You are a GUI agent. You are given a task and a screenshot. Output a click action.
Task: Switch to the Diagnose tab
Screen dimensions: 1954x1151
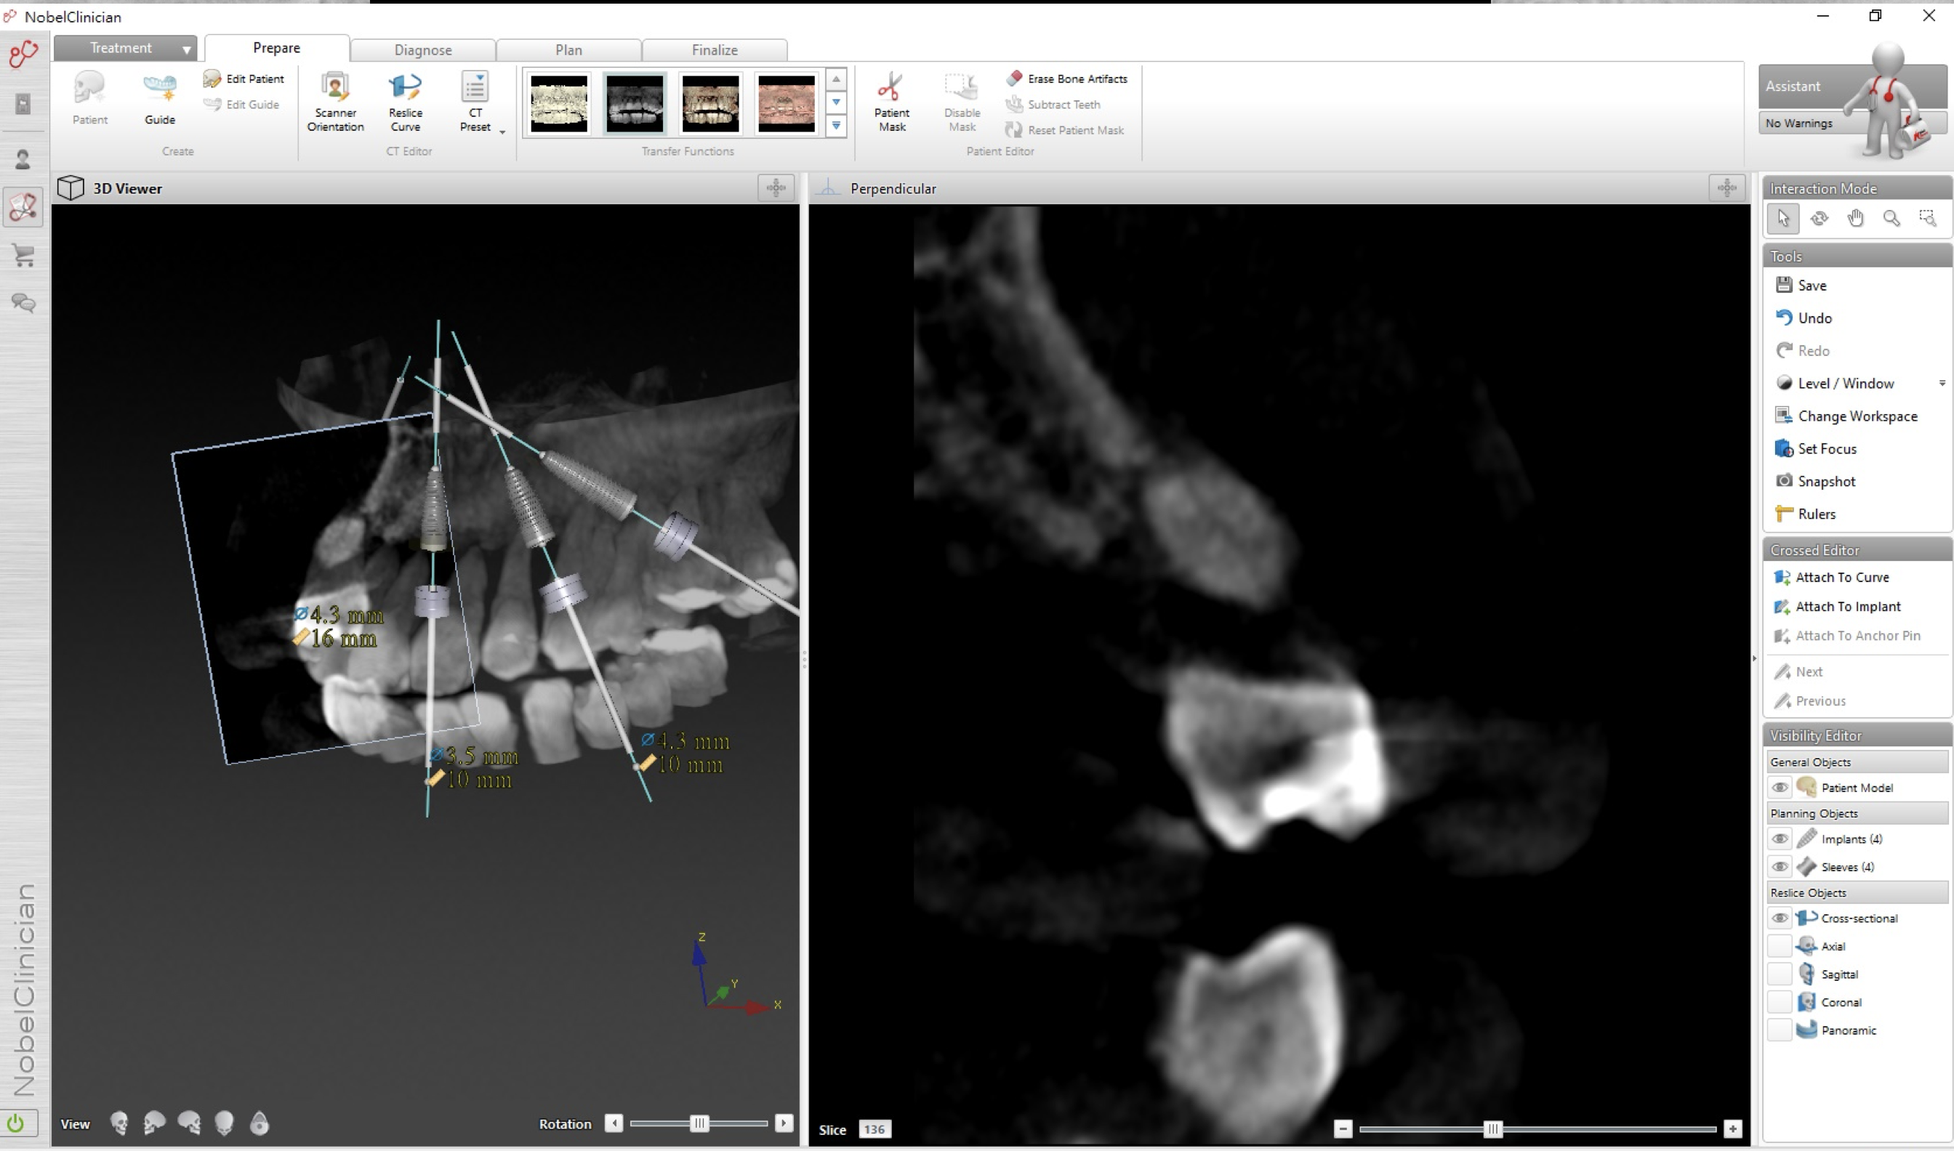pos(423,49)
